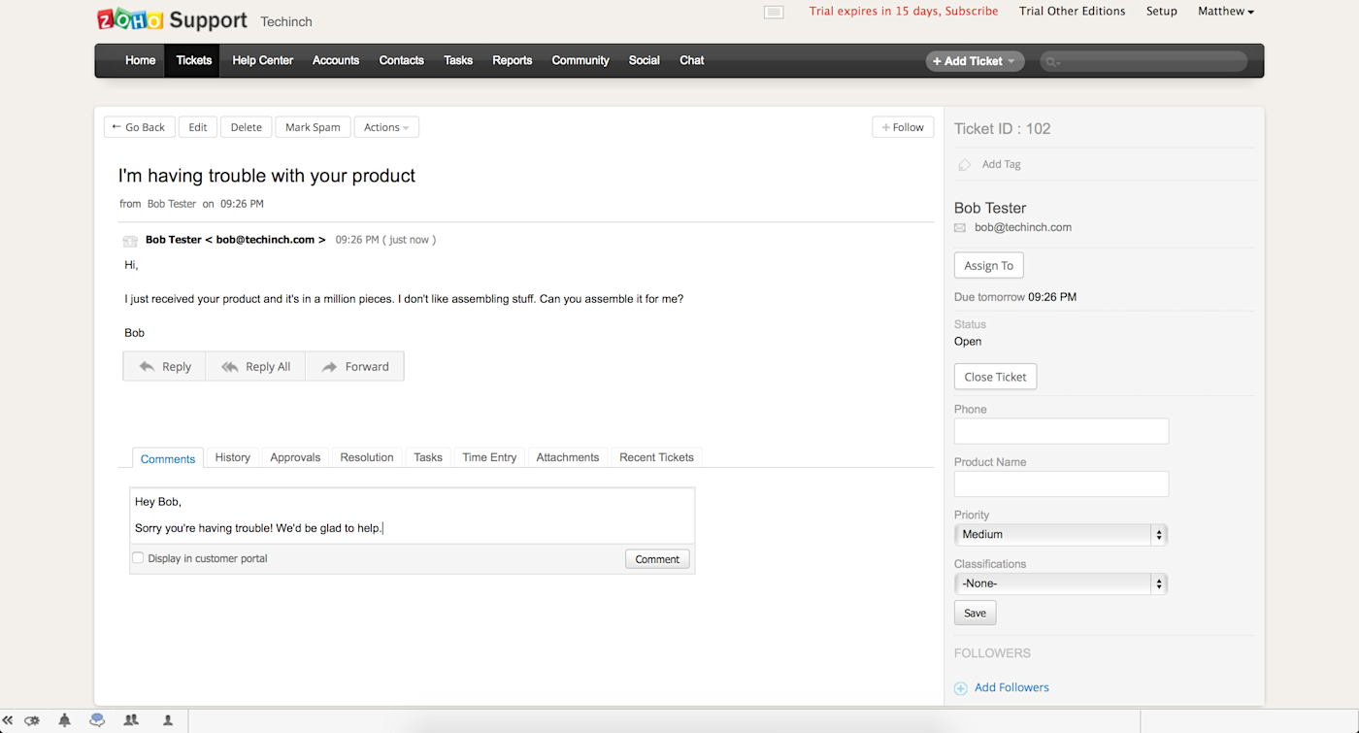Viewport: 1359px width, 733px height.
Task: Click the Close Ticket button
Action: point(995,377)
